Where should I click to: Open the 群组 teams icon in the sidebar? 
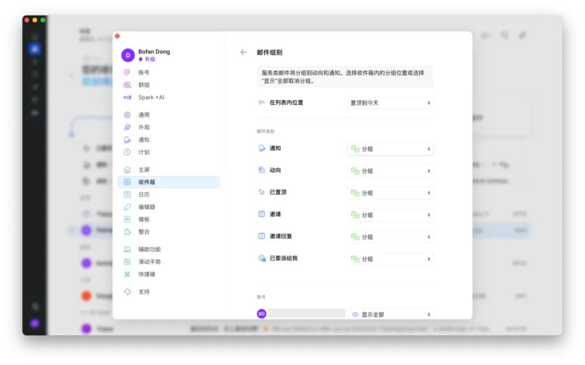pos(127,84)
